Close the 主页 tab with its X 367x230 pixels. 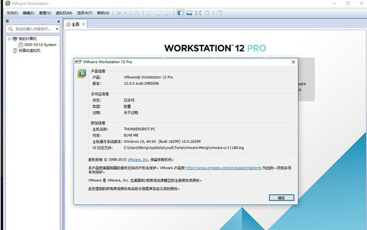pyautogui.click(x=83, y=24)
